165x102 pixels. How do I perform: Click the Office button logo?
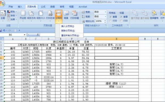coord(2,3)
